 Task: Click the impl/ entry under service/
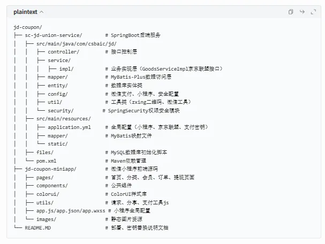pyautogui.click(x=66, y=69)
